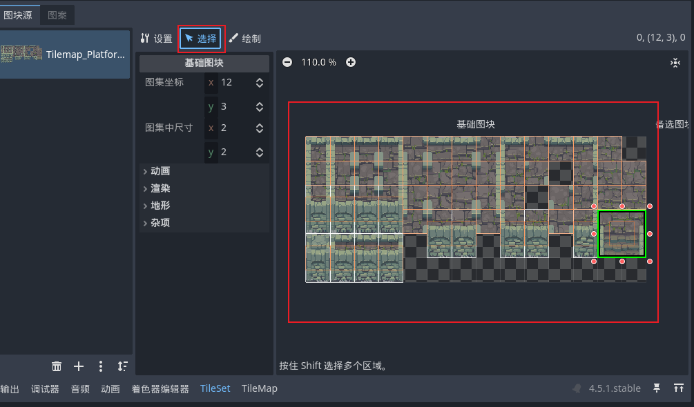Center the atlas view icon
Image resolution: width=694 pixels, height=407 pixels.
pyautogui.click(x=675, y=63)
